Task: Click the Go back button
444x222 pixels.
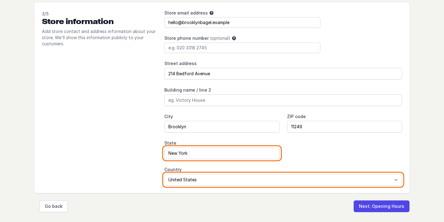Action: [54, 206]
